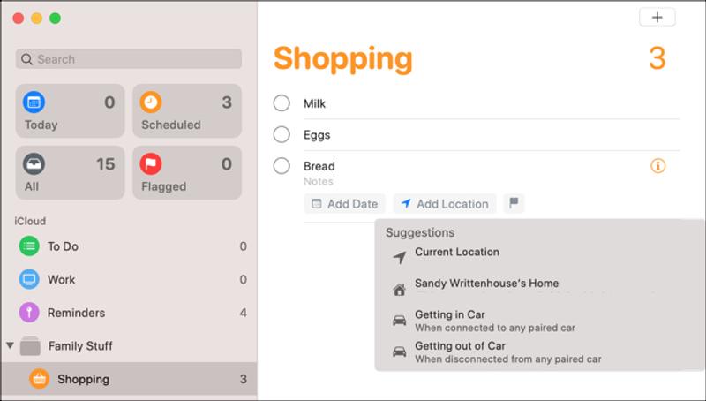Click the Add Location button

point(445,204)
